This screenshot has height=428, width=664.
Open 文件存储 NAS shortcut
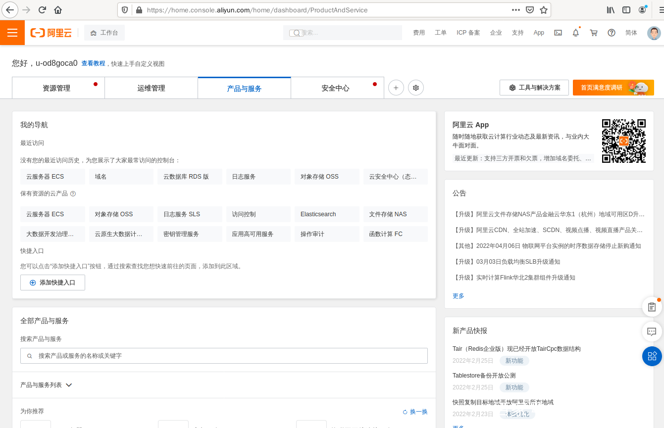396,214
